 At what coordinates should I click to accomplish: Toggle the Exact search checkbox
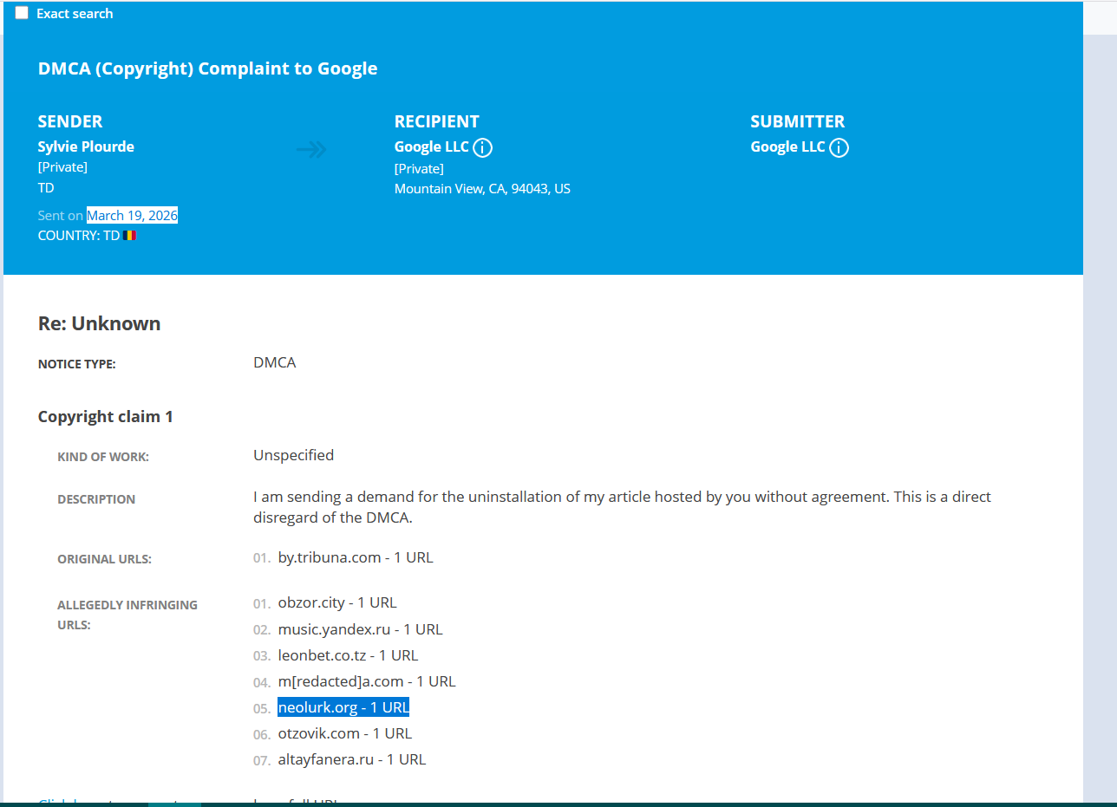23,13
